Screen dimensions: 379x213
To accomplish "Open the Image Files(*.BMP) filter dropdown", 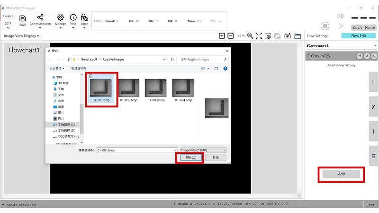I will tap(203, 150).
